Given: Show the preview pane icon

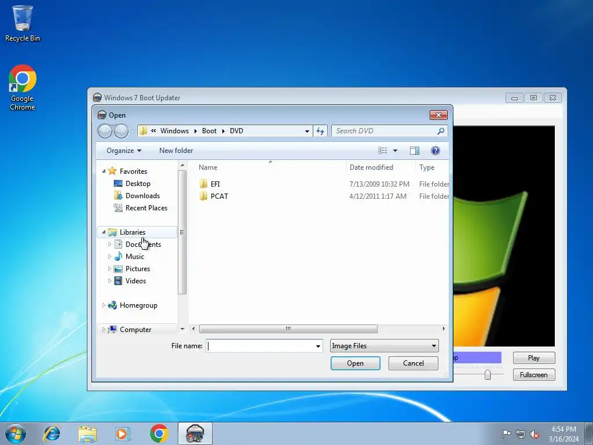Looking at the screenshot, I should point(415,151).
